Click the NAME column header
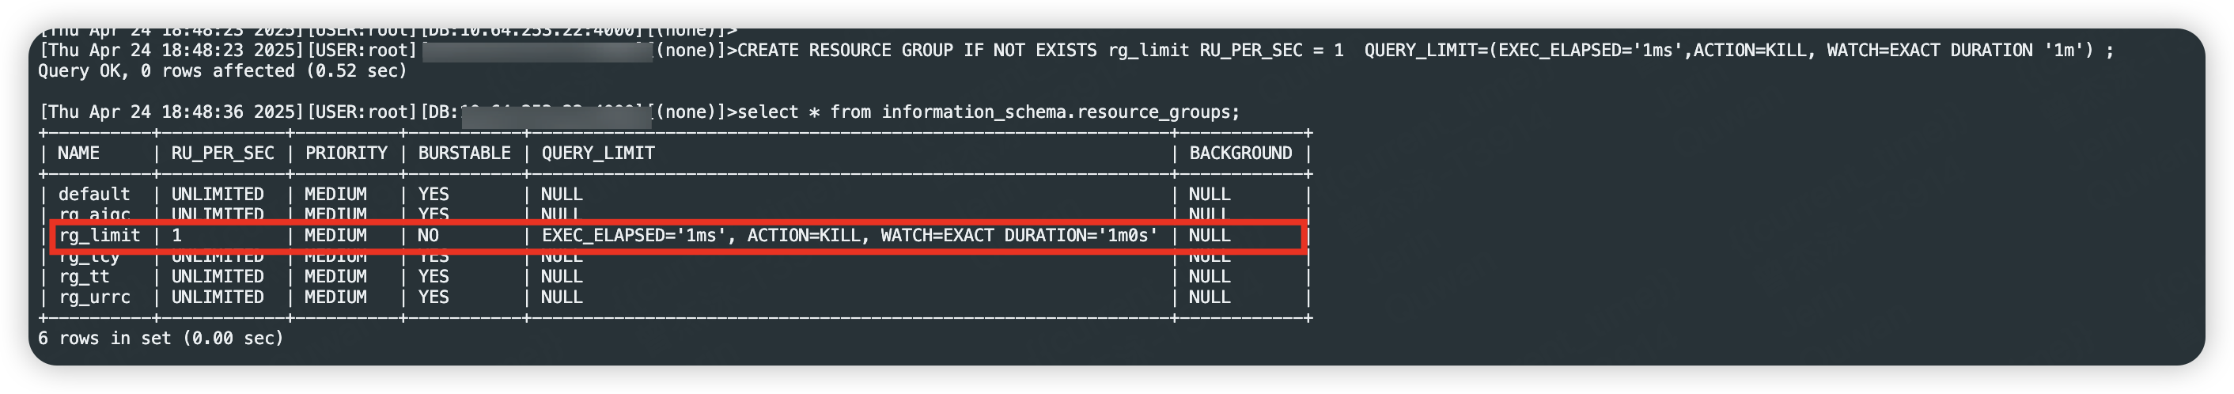The width and height of the screenshot is (2234, 394). click(78, 153)
